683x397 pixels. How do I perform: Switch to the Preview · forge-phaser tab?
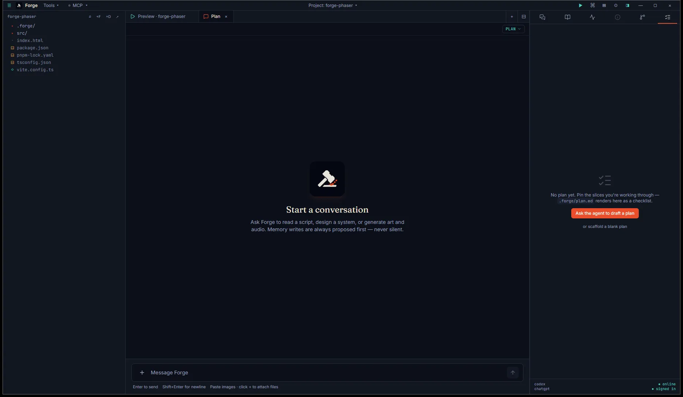162,16
